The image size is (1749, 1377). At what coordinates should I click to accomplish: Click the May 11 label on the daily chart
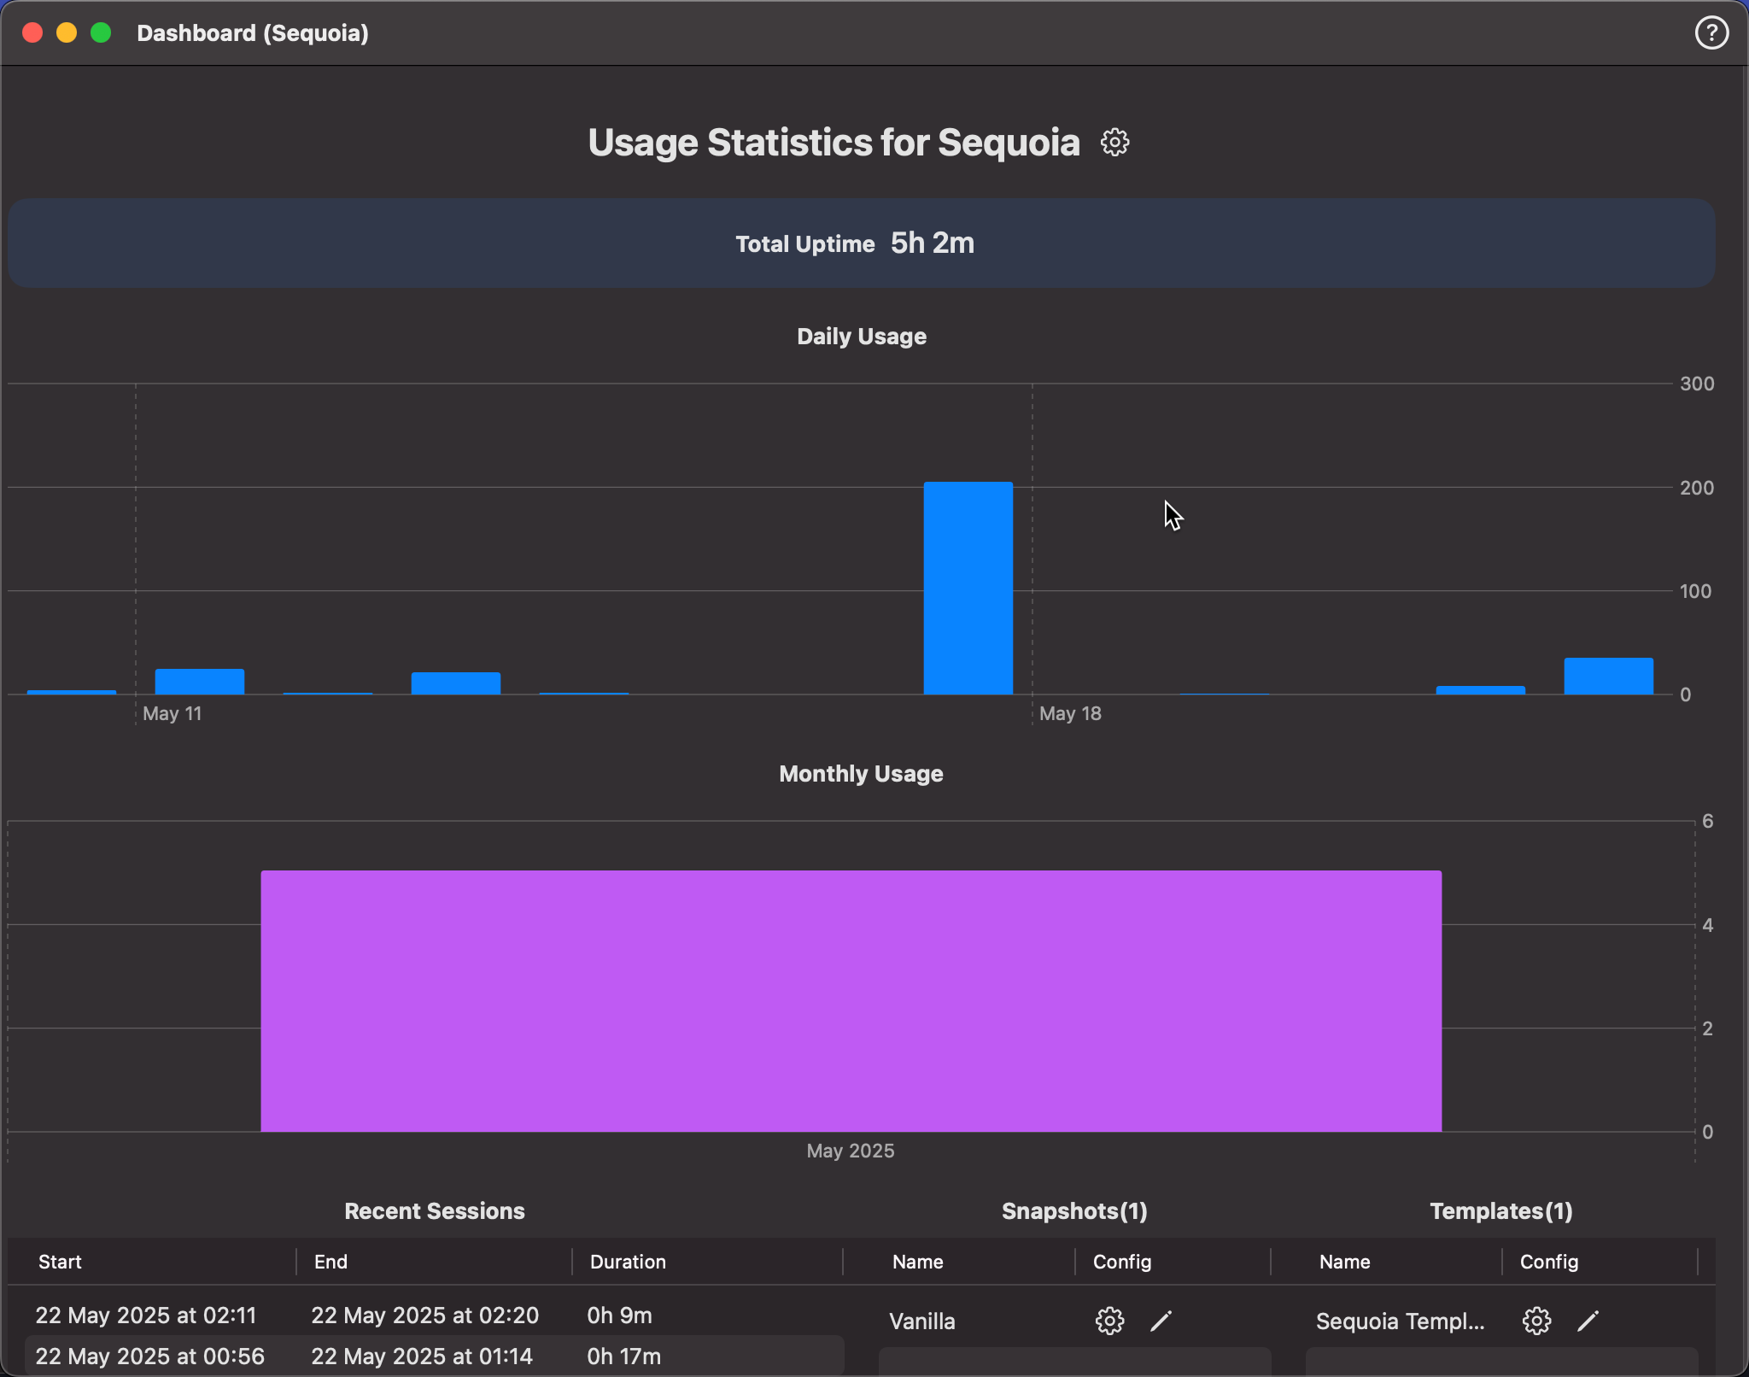click(173, 713)
